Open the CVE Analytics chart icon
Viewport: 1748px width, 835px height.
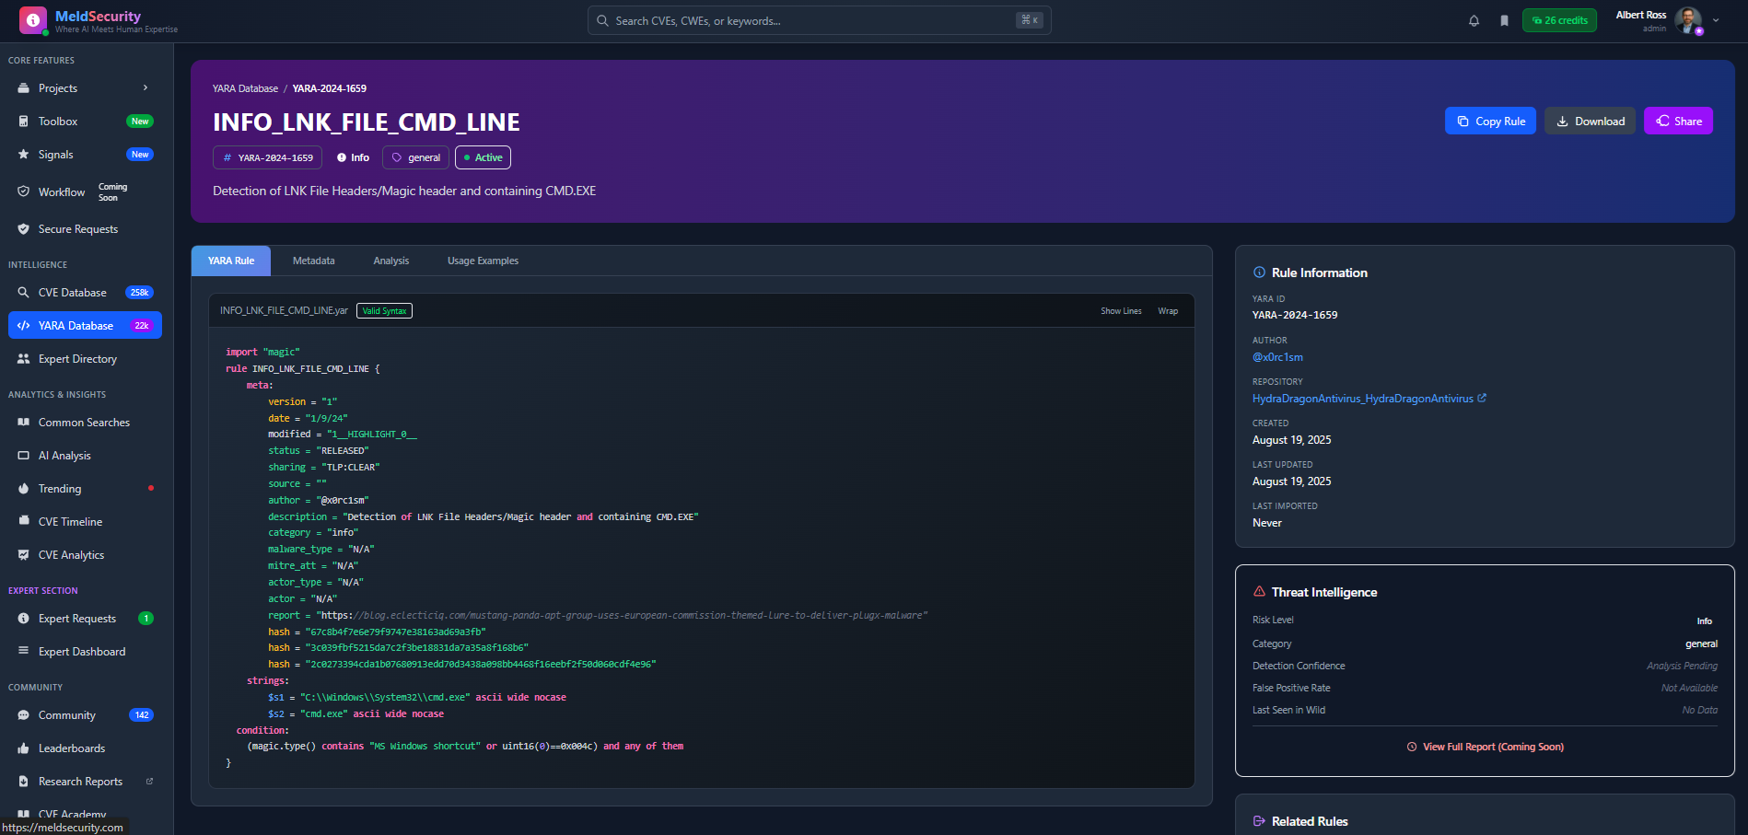point(23,554)
